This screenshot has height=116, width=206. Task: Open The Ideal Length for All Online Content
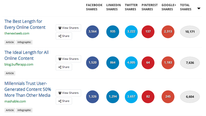coord(26,55)
